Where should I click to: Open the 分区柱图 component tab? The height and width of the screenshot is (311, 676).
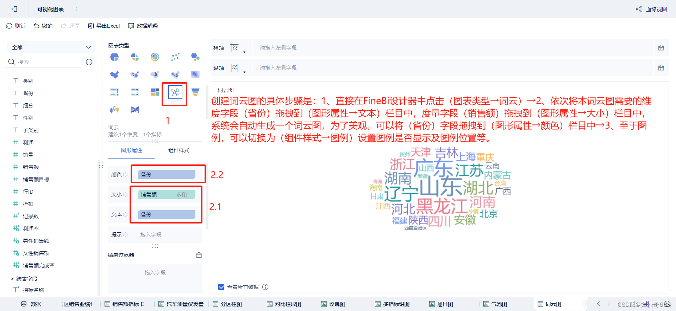227,304
